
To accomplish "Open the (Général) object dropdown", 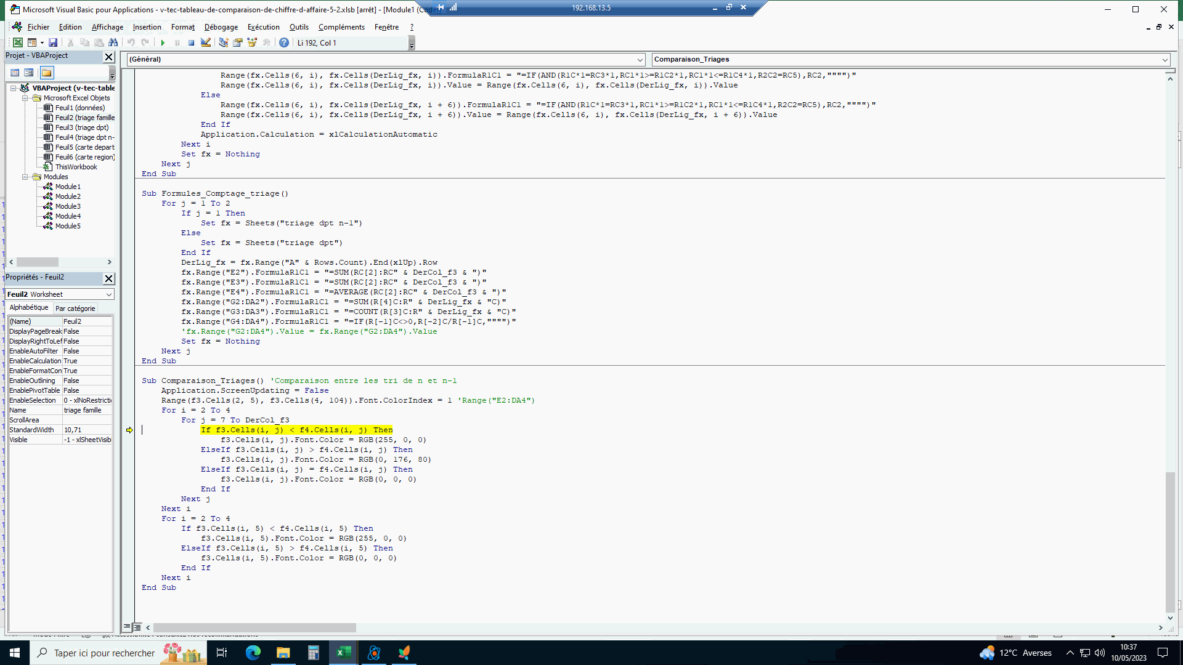I will tap(640, 60).
